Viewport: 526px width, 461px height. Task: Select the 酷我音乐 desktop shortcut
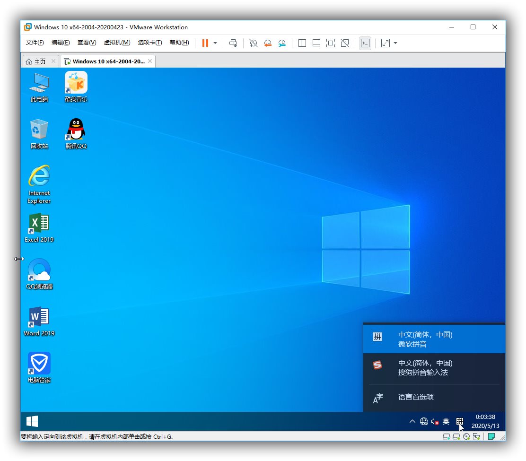(76, 87)
